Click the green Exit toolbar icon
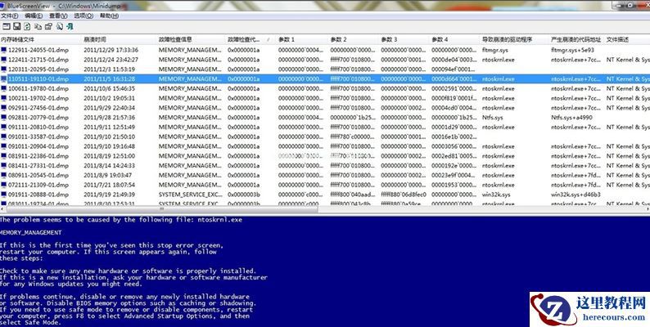650x327 pixels. point(70,26)
